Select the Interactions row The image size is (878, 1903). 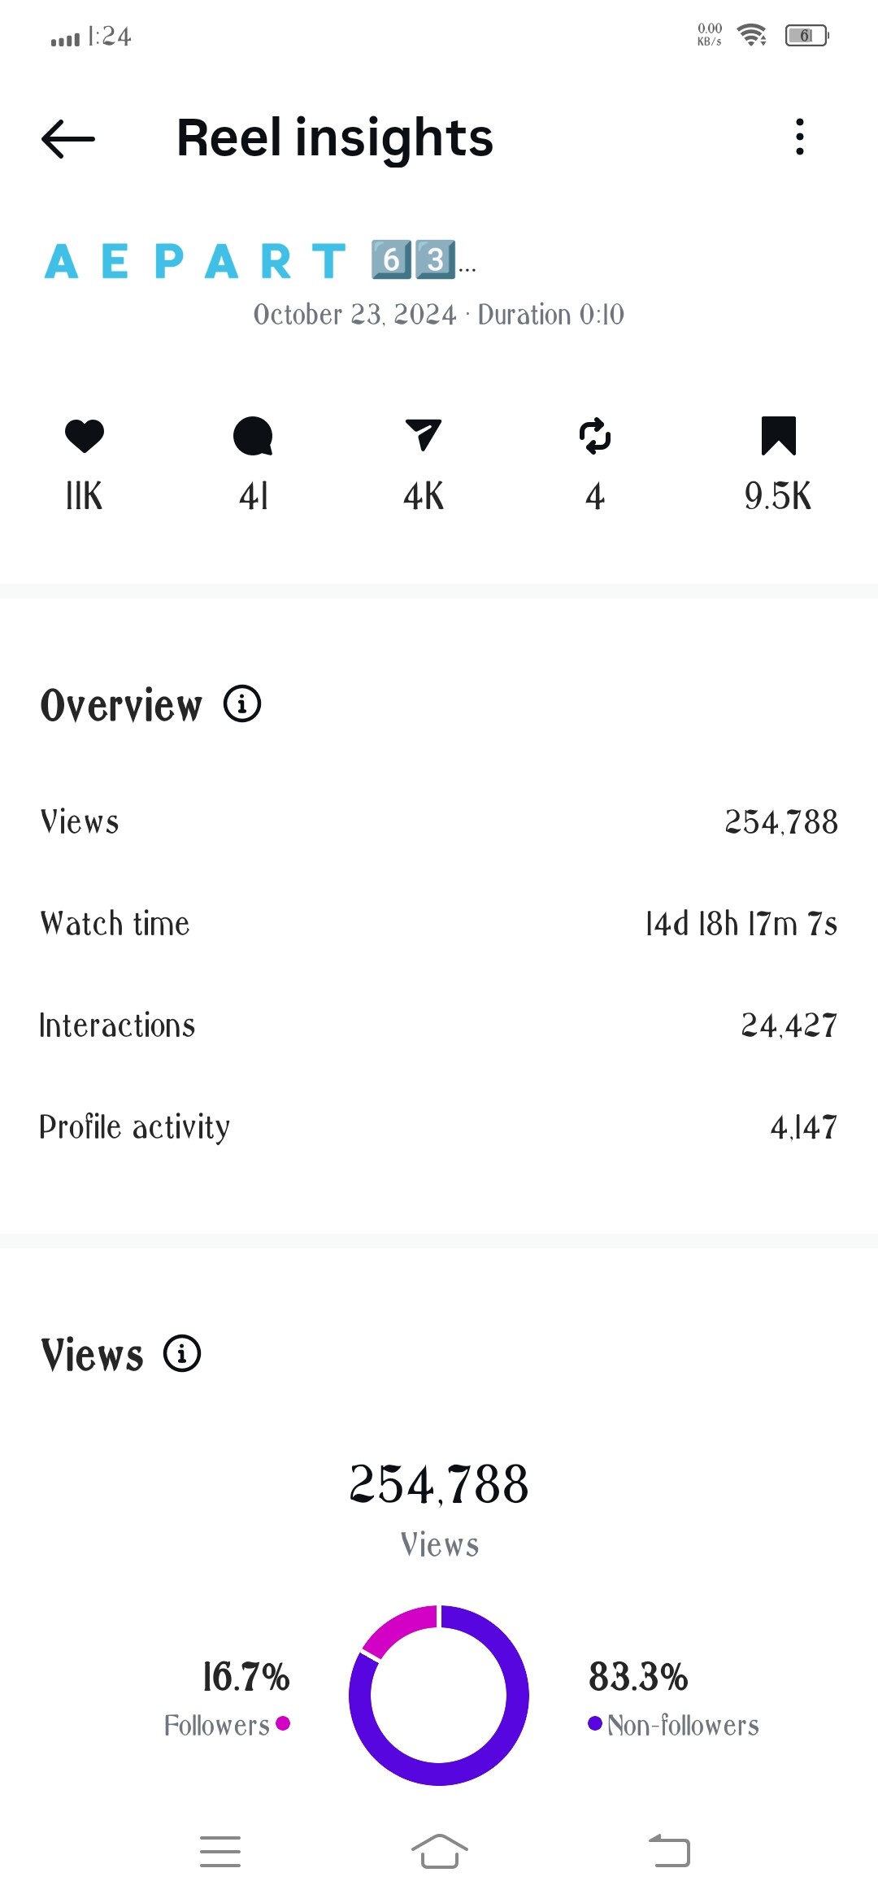click(439, 1026)
